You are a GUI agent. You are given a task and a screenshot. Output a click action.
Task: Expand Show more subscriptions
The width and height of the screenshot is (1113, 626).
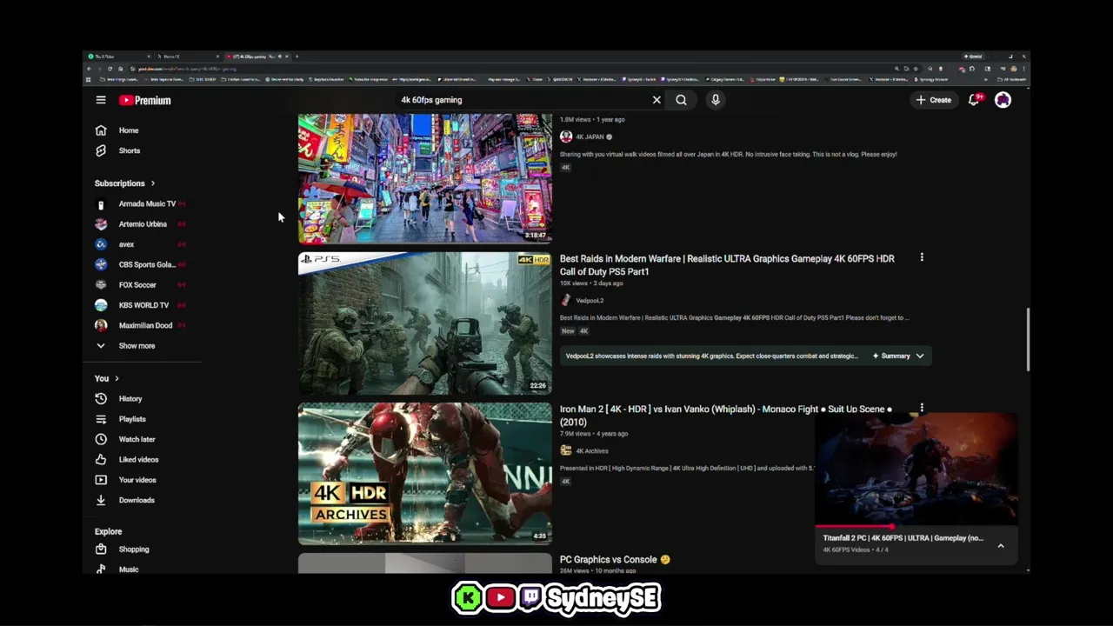[137, 346]
